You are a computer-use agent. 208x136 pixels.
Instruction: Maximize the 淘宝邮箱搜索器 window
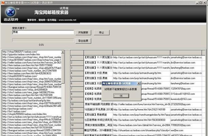[201, 2]
